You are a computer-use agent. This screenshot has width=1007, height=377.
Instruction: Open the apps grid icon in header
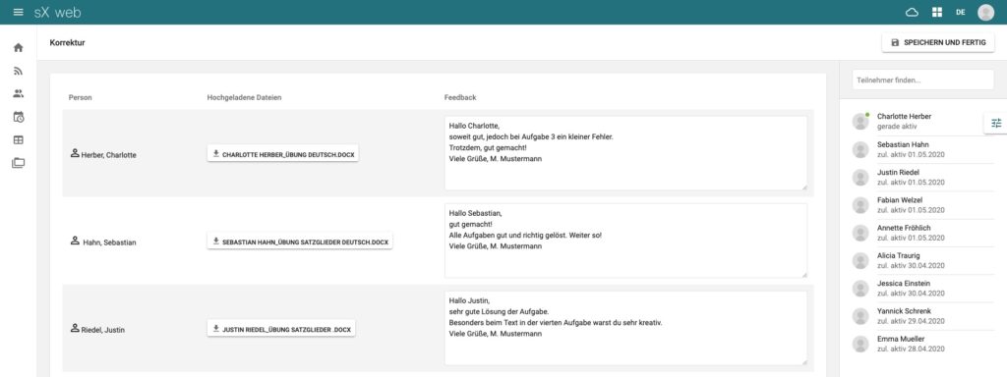pos(937,12)
